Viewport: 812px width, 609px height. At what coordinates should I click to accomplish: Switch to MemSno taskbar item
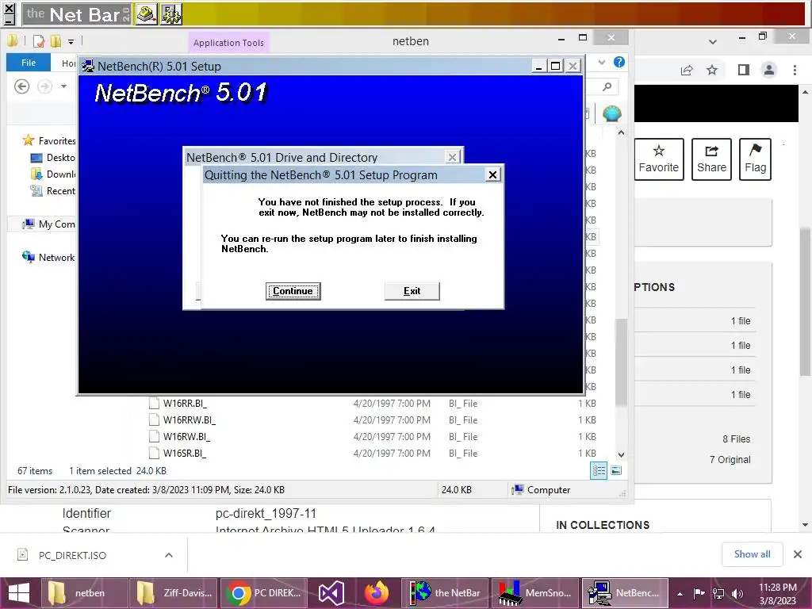coord(535,593)
